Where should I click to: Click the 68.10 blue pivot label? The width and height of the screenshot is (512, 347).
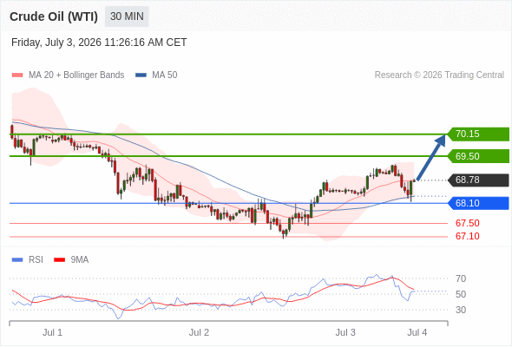[x=478, y=203]
